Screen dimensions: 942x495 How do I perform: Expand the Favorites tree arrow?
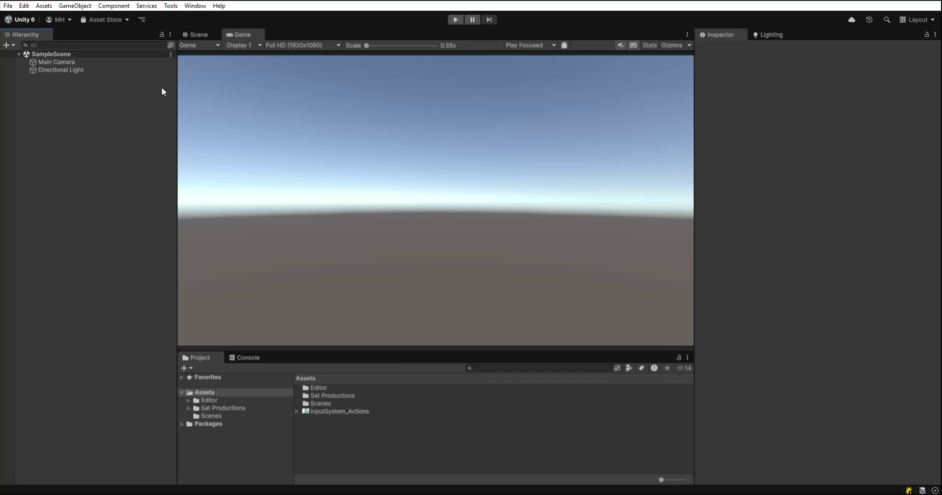click(182, 378)
